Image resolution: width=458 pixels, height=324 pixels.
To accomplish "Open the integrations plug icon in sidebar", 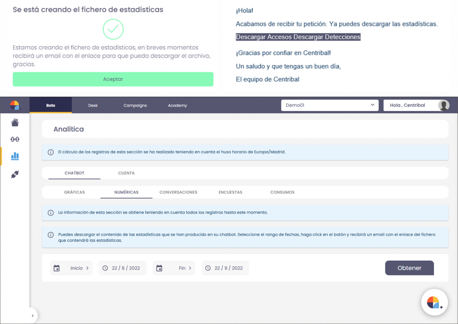I will pyautogui.click(x=15, y=175).
